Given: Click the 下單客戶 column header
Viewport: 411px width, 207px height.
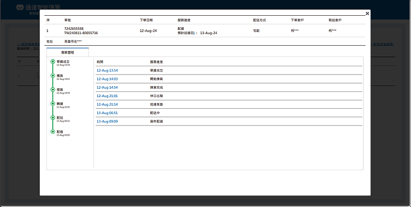Looking at the screenshot, I should [297, 20].
